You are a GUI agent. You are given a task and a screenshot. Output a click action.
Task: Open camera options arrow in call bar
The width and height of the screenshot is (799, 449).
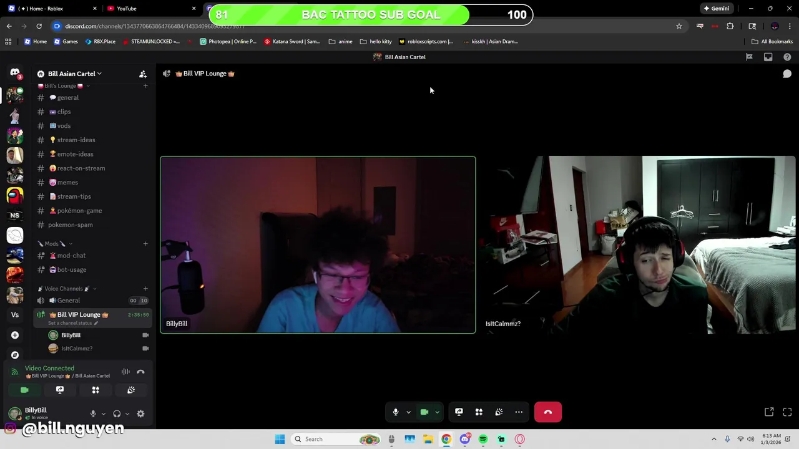click(437, 412)
